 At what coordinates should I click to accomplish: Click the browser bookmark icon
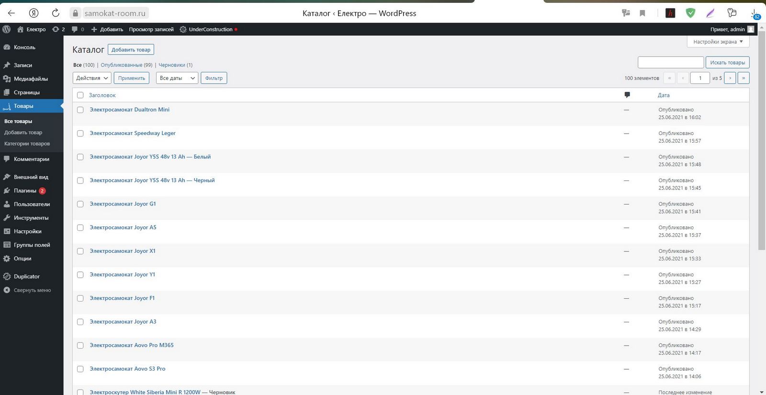642,13
